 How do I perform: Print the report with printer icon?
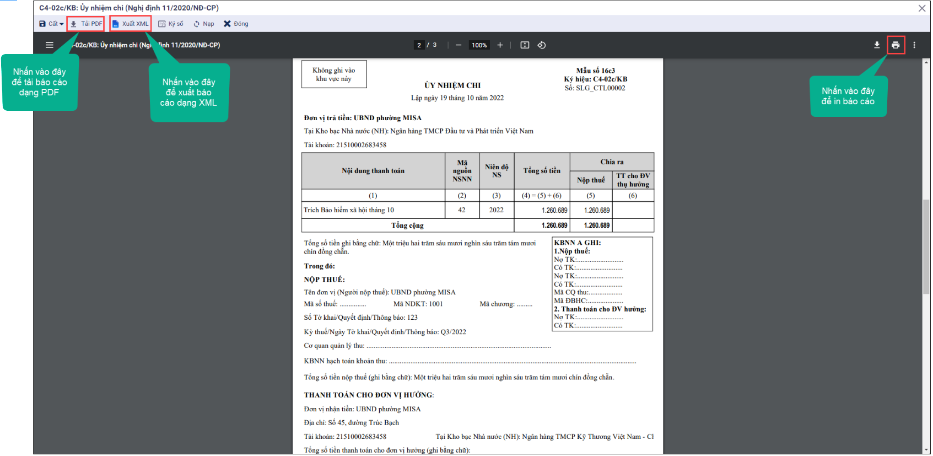click(x=896, y=45)
